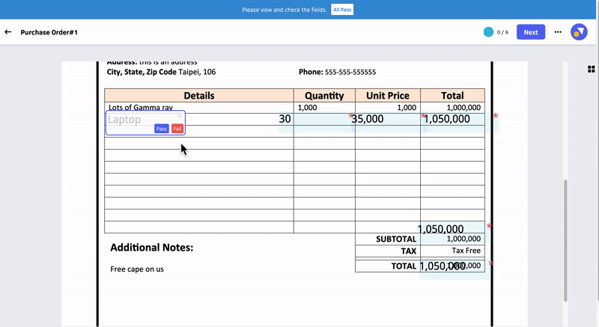Click the vertical scrollbar thumb
599x327 pixels.
tap(565, 240)
